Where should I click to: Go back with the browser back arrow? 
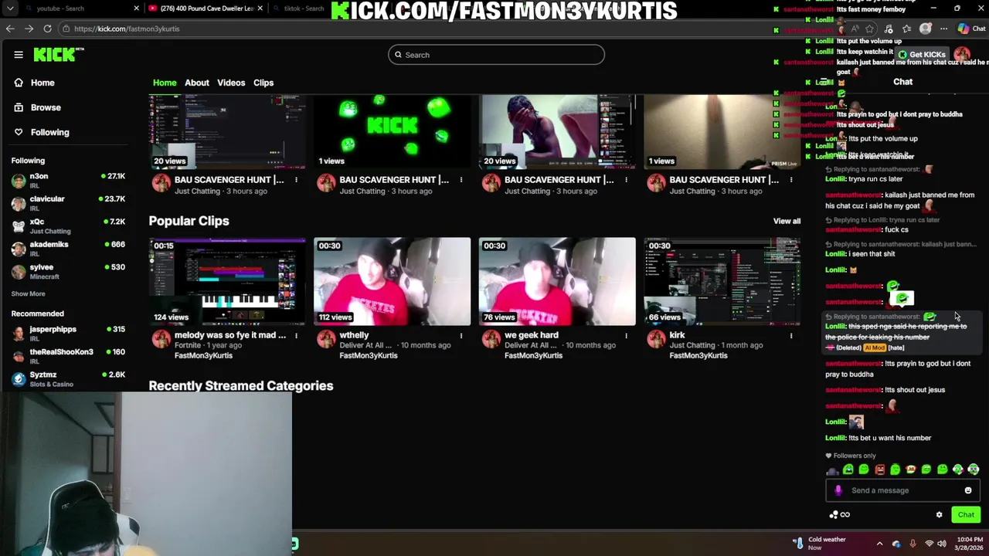click(10, 29)
